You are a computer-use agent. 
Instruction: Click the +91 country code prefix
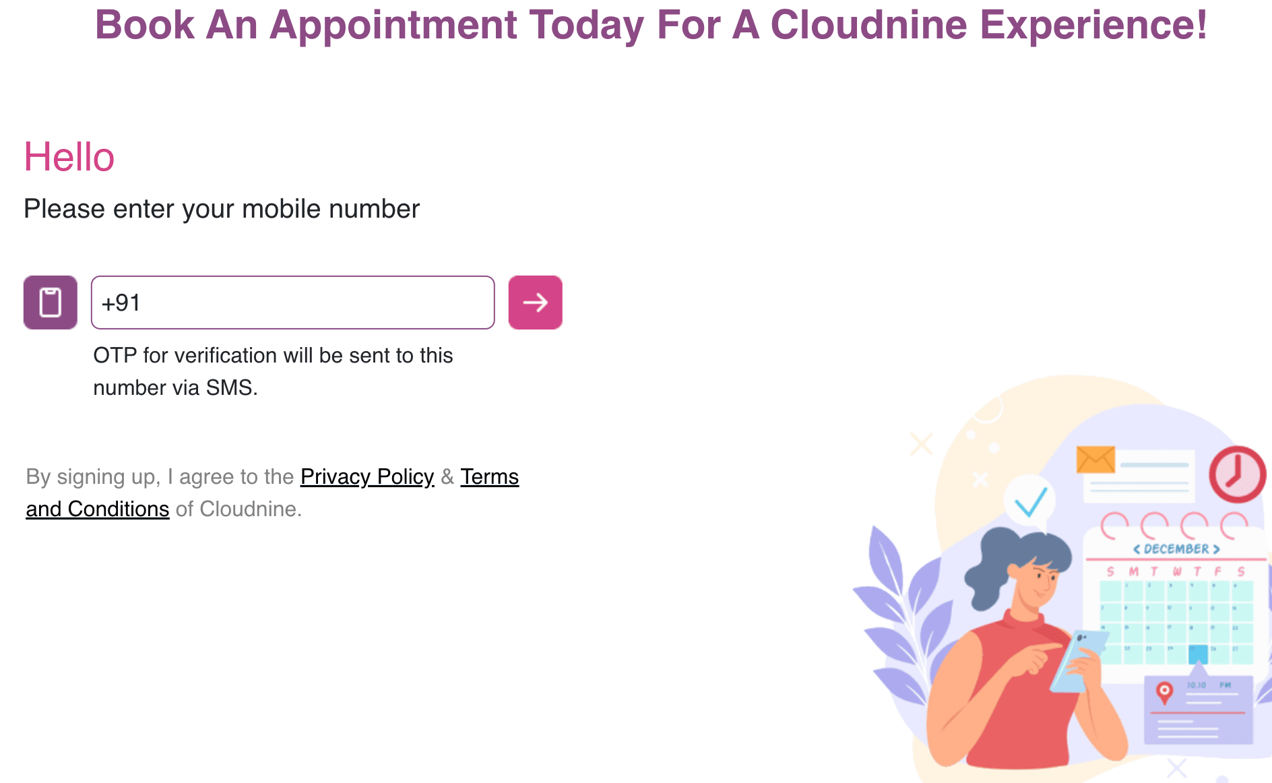(120, 303)
